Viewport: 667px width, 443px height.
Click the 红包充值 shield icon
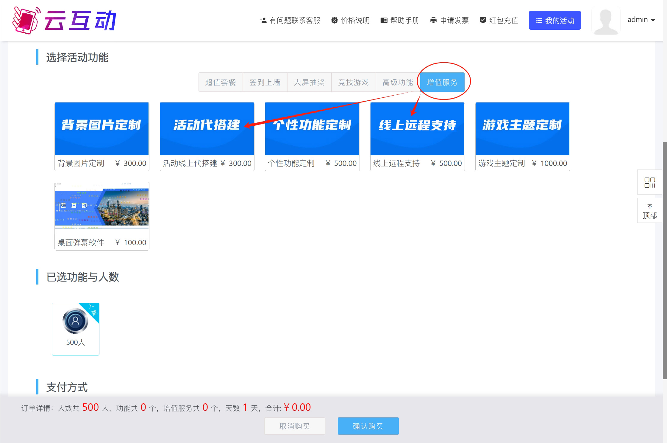tap(483, 20)
